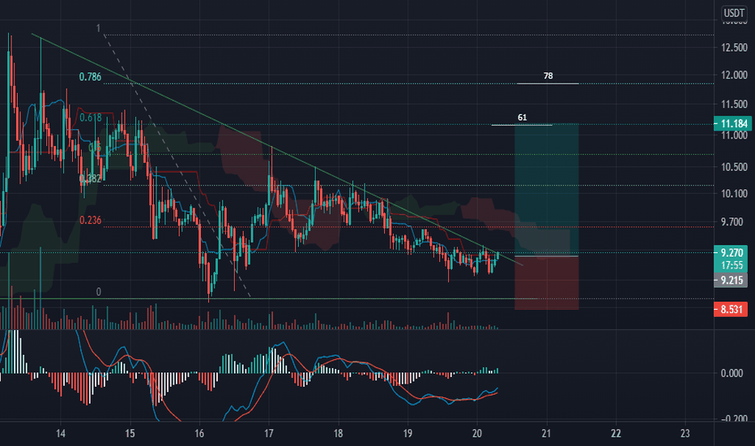Viewport: 755px width, 446px height.
Task: Click the green profit zone of long position
Action: [547, 190]
